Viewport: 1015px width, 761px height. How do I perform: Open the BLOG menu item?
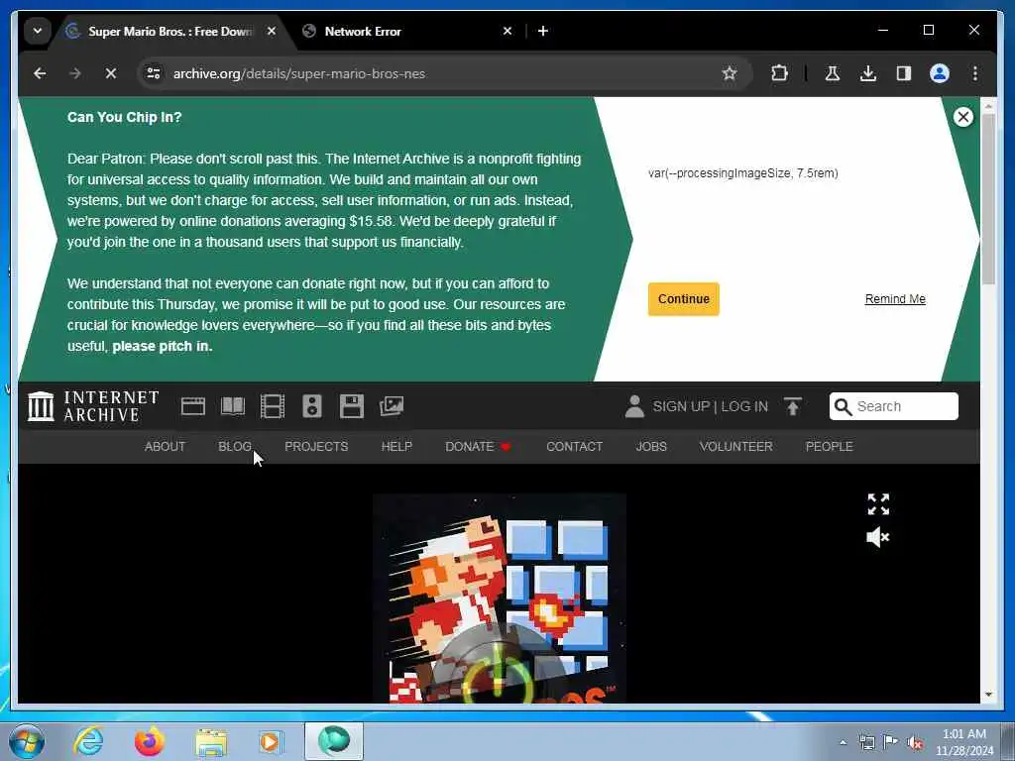pyautogui.click(x=235, y=447)
